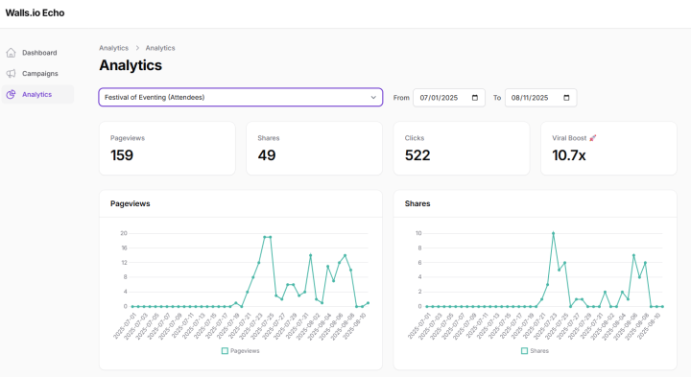Click the Clicks stat value 522
This screenshot has height=377, width=691.
(417, 155)
